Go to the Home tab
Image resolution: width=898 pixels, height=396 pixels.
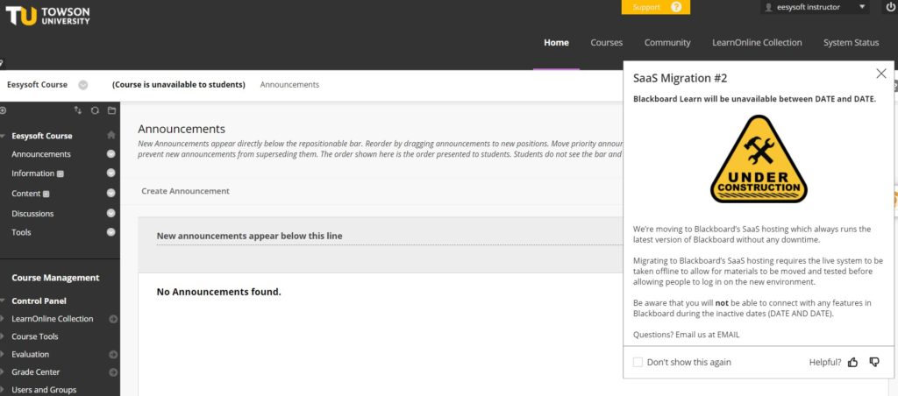pos(556,42)
